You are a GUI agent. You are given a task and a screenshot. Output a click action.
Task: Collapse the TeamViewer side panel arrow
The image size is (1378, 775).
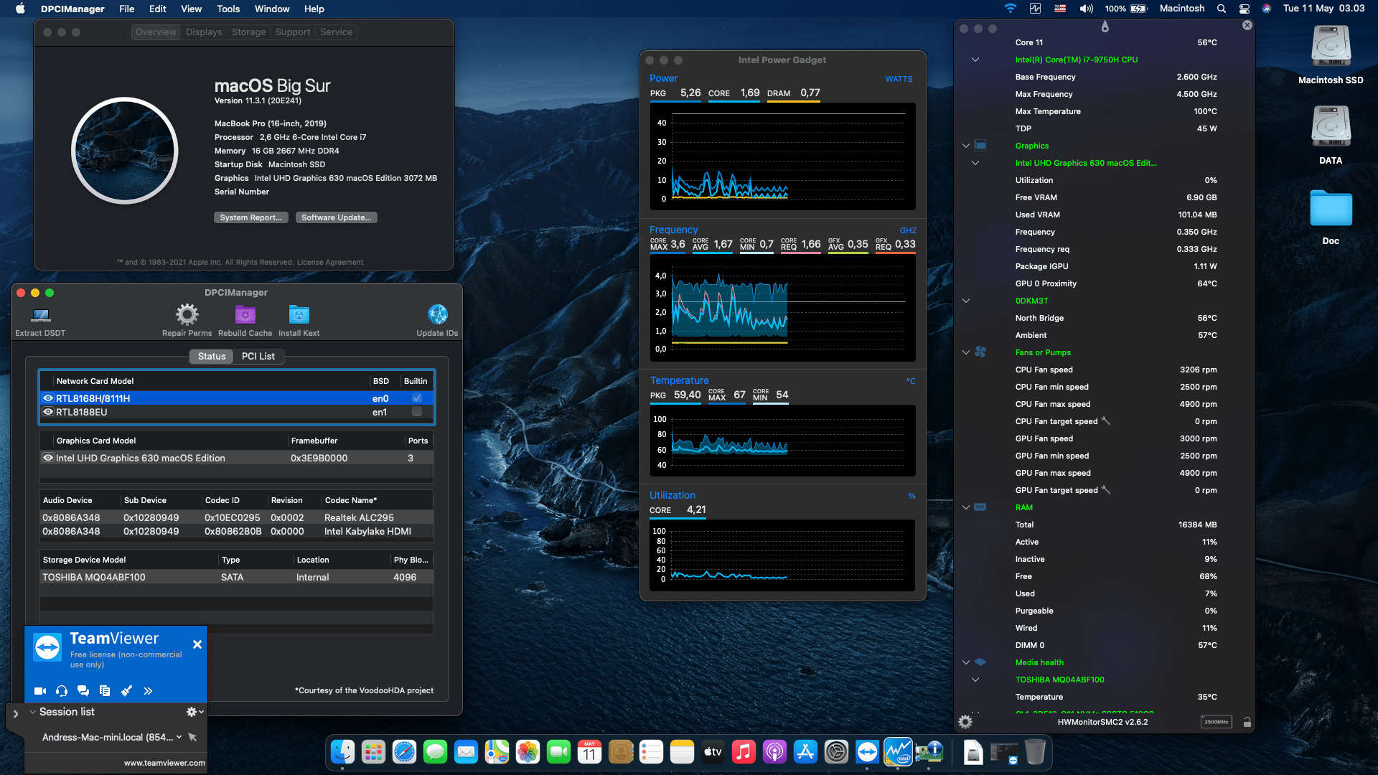tap(16, 714)
